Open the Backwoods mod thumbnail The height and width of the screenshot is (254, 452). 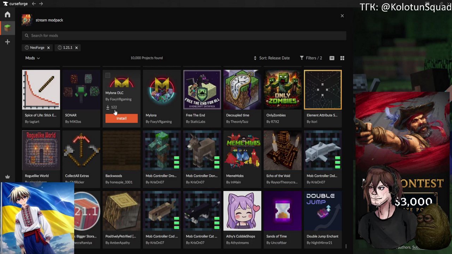(121, 151)
